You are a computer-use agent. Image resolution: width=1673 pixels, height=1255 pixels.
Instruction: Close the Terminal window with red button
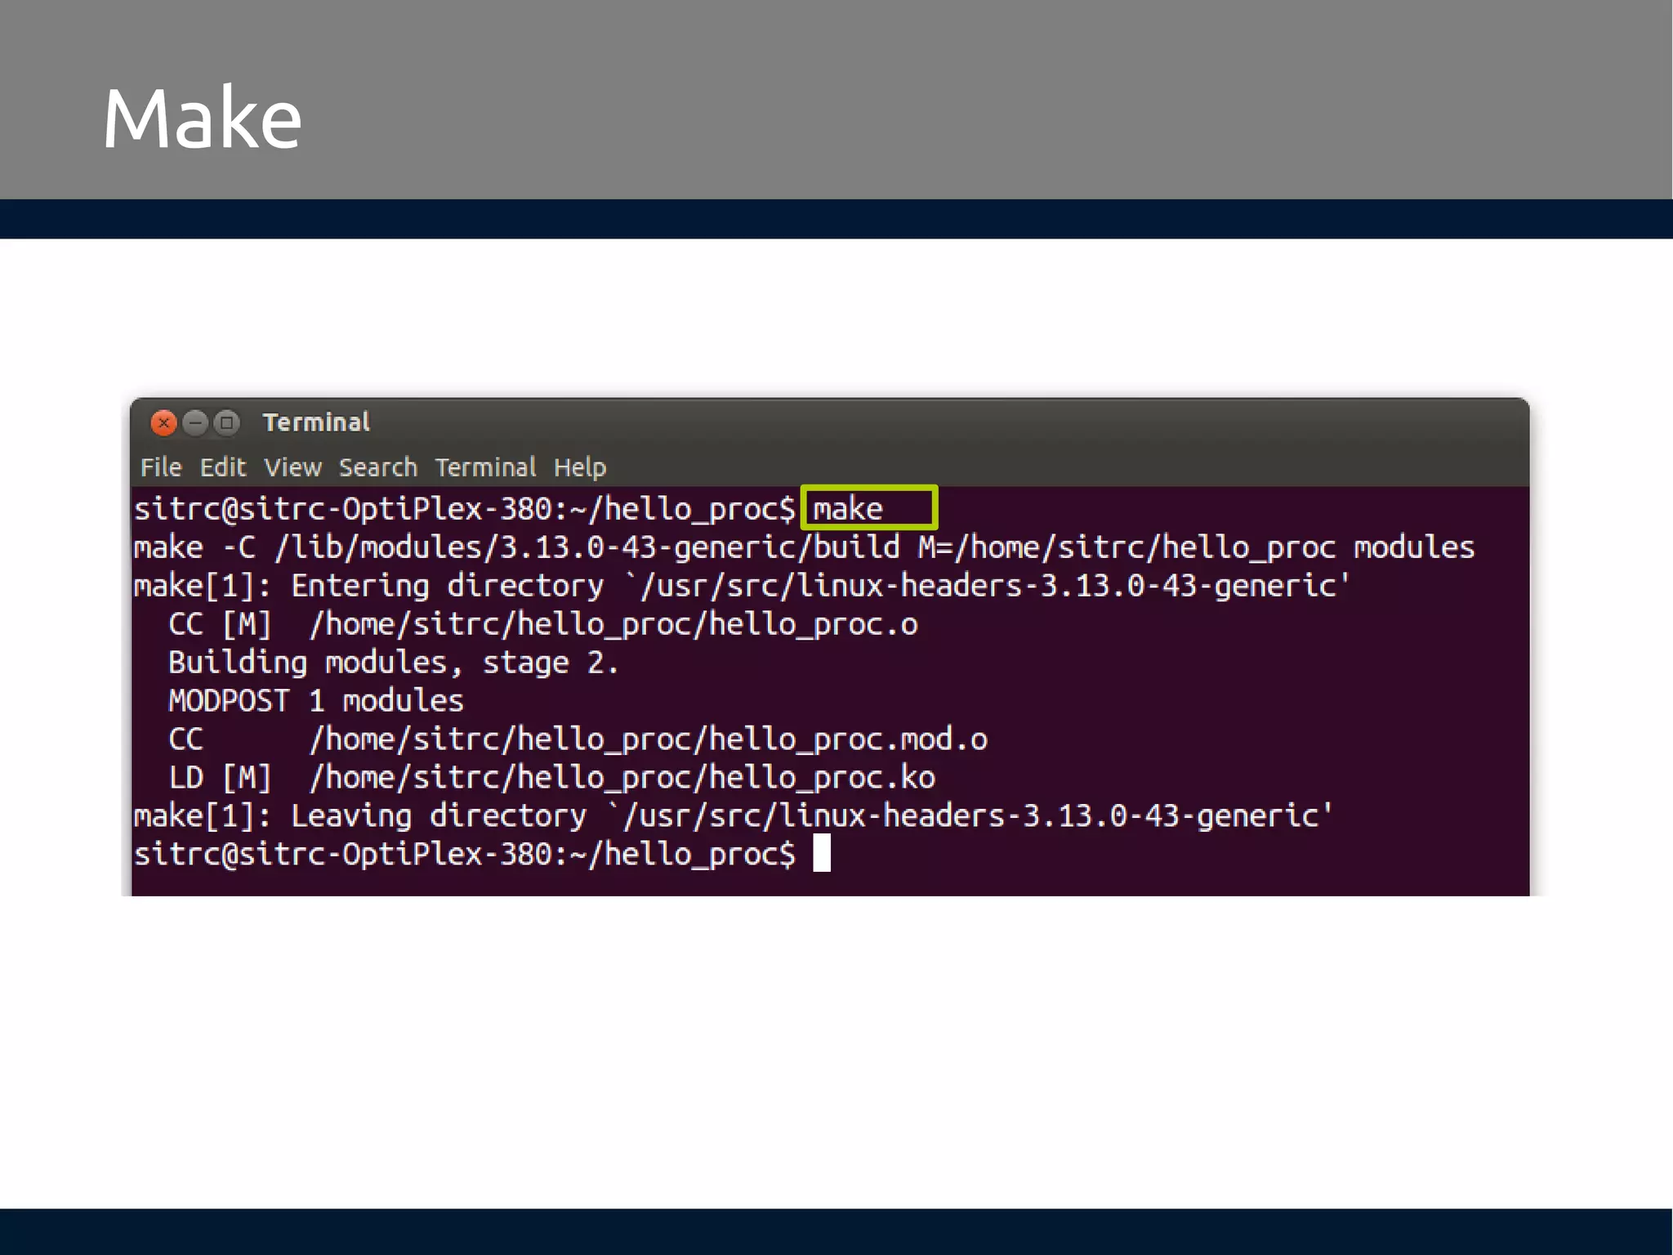[x=164, y=422]
